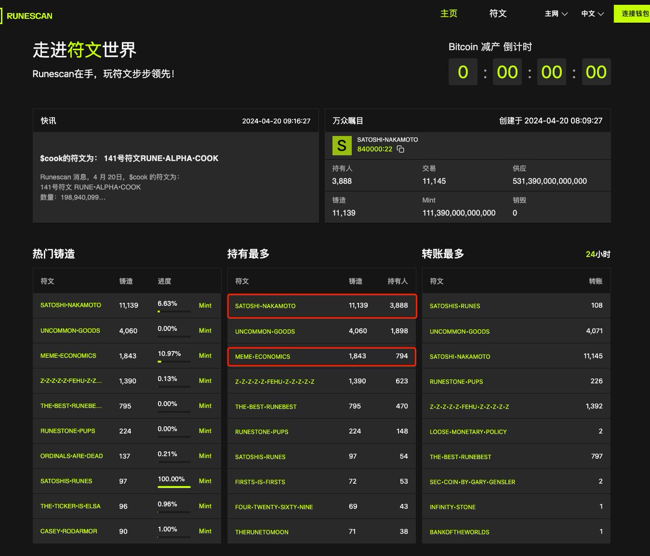The image size is (650, 556).
Task: Click the countdown days digit 0
Action: 463,72
